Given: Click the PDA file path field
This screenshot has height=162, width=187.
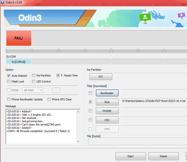Looking at the screenshot, I should 154,102.
